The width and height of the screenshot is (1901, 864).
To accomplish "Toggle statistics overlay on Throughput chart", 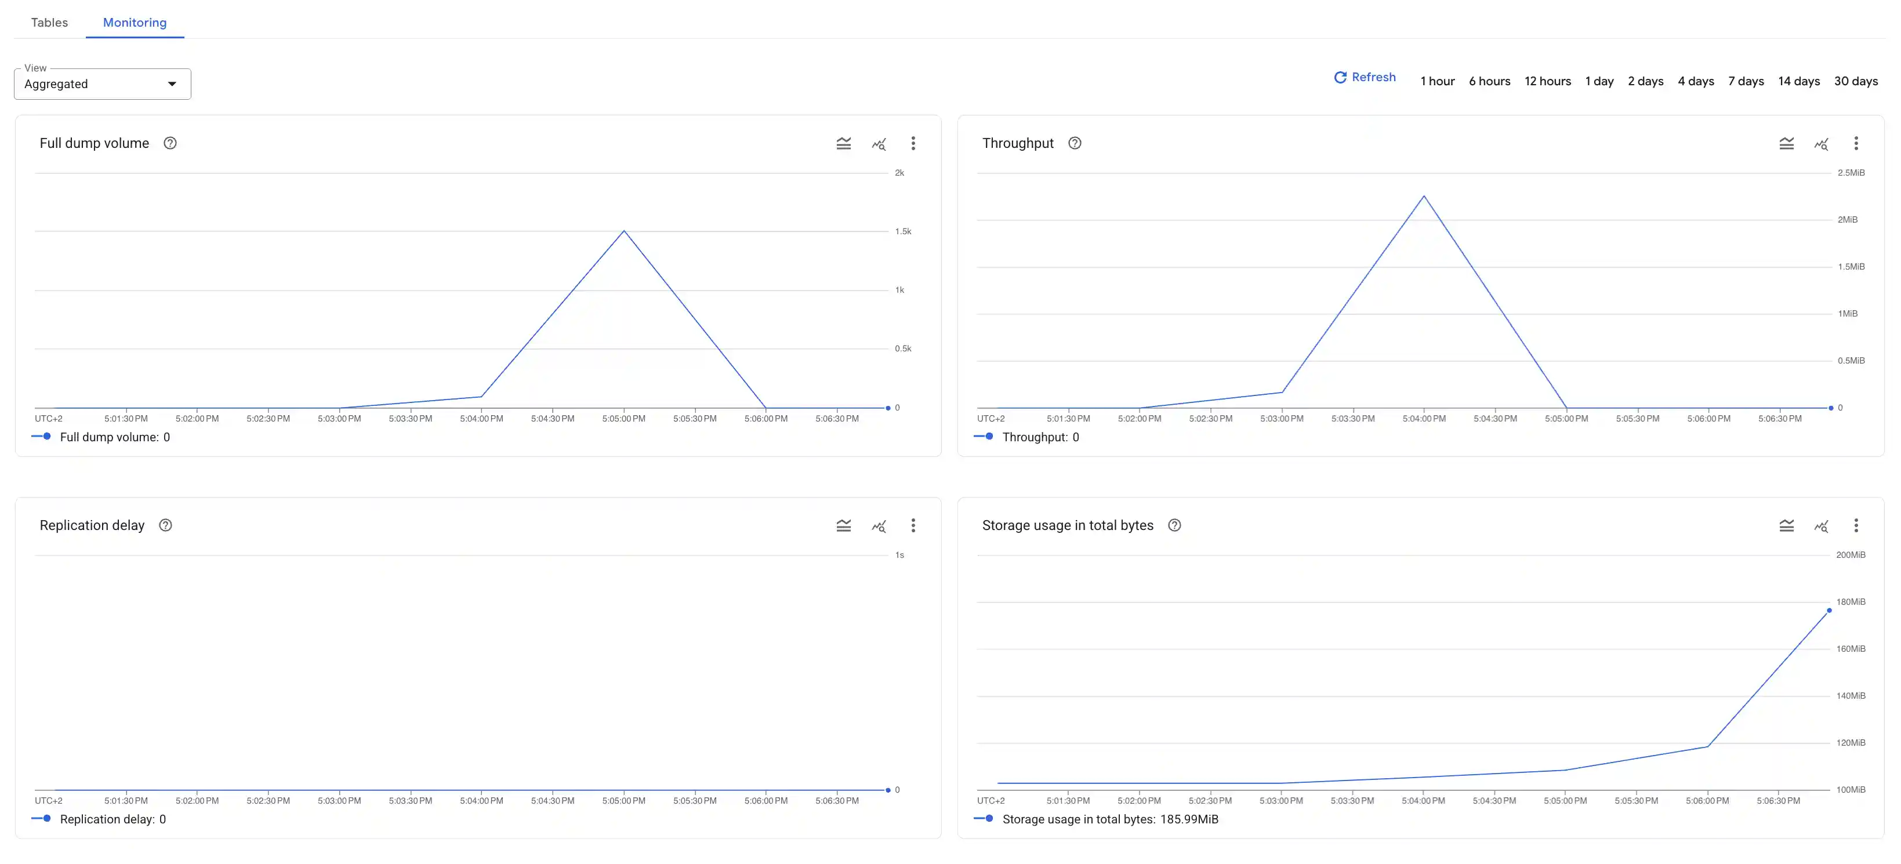I will point(1787,143).
